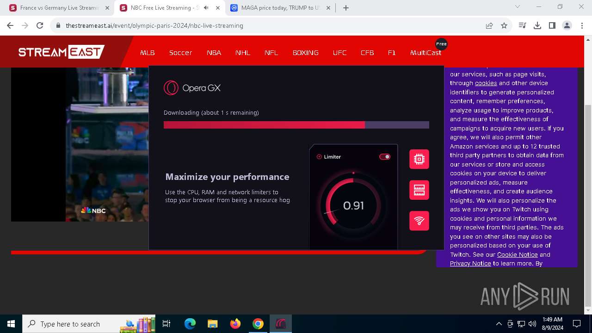592x333 pixels.
Task: Share this page icon
Action: (x=489, y=25)
